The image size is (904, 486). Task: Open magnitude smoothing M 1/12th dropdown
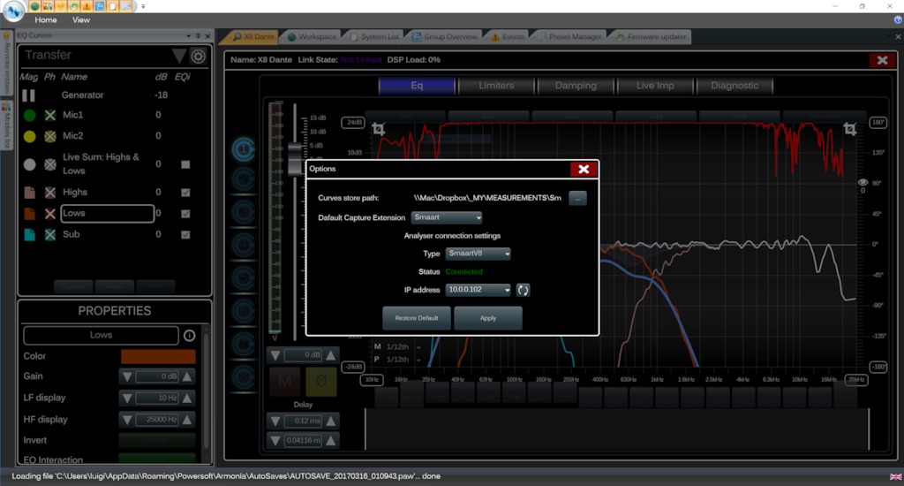(x=419, y=347)
